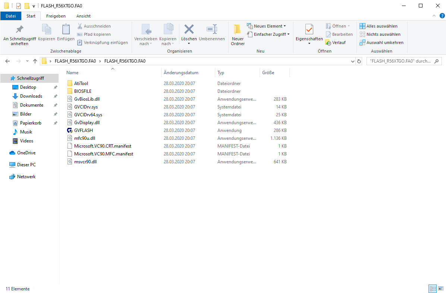Open Eigenschaften of selection
Screen dimensions: 446x293
tap(309, 34)
